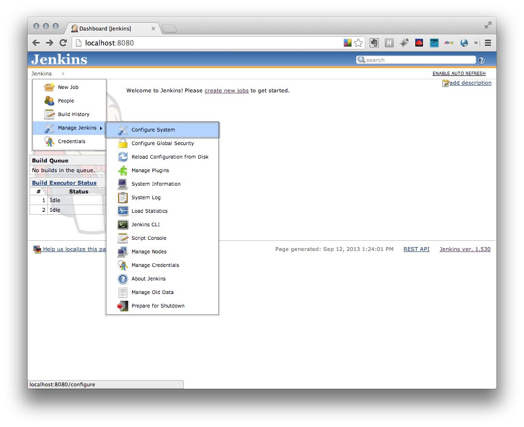Click the H extension icon in toolbar
The image size is (524, 427).
(389, 43)
